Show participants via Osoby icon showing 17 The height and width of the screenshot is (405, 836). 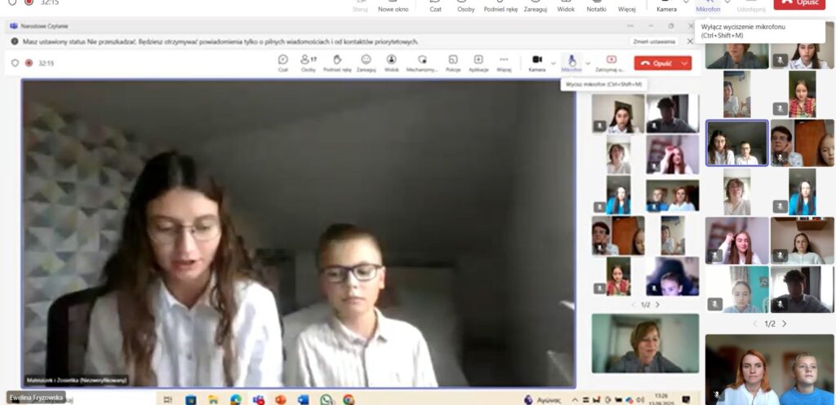308,62
